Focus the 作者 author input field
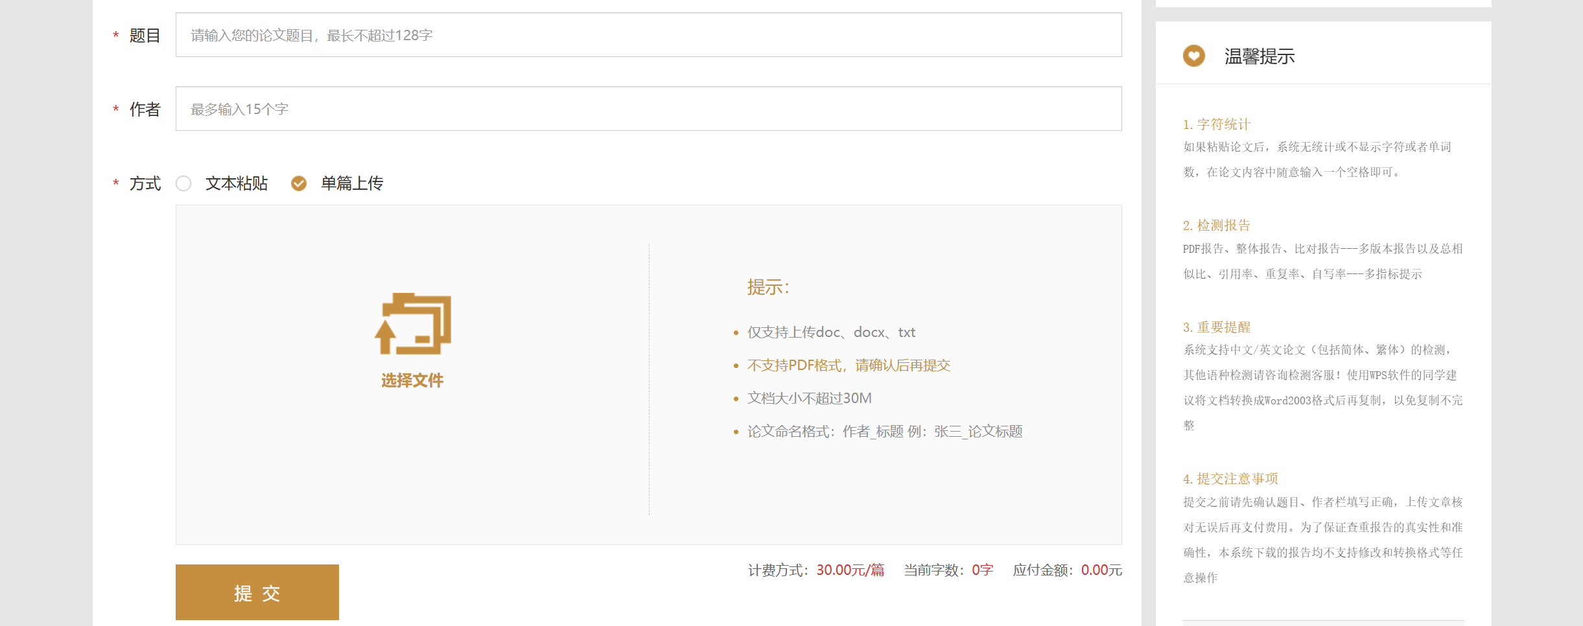 648,109
